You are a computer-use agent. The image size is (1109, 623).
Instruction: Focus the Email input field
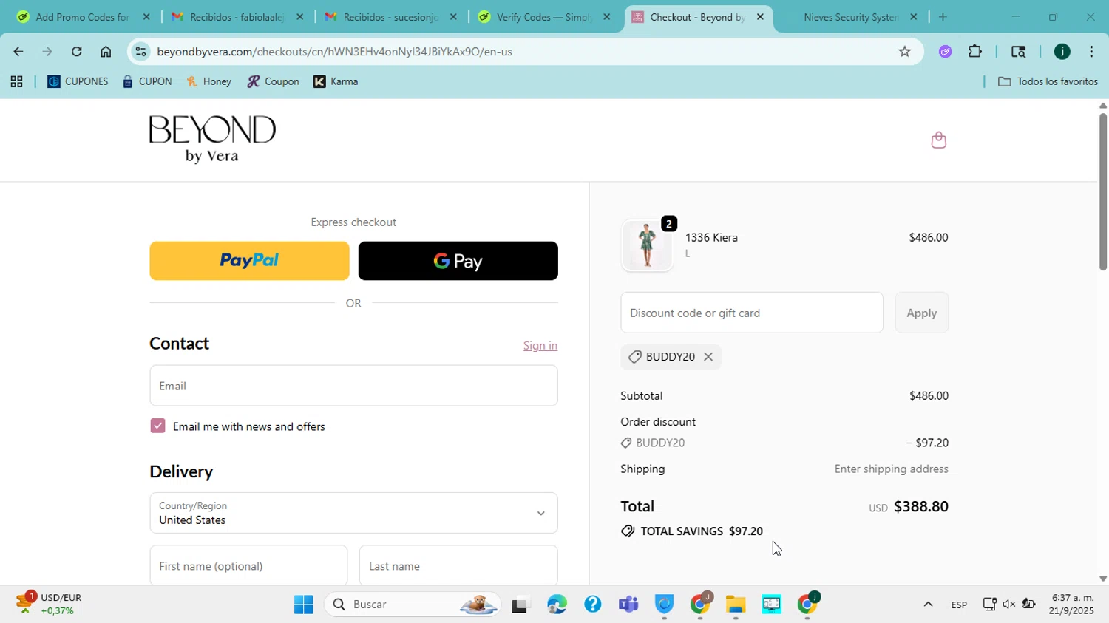pos(353,386)
